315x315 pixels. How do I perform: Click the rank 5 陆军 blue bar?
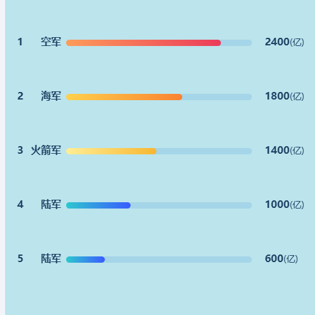[86, 260]
